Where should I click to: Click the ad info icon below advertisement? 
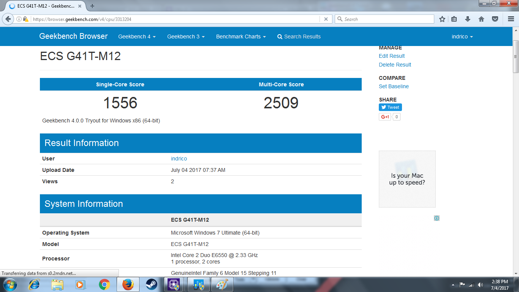point(437,218)
